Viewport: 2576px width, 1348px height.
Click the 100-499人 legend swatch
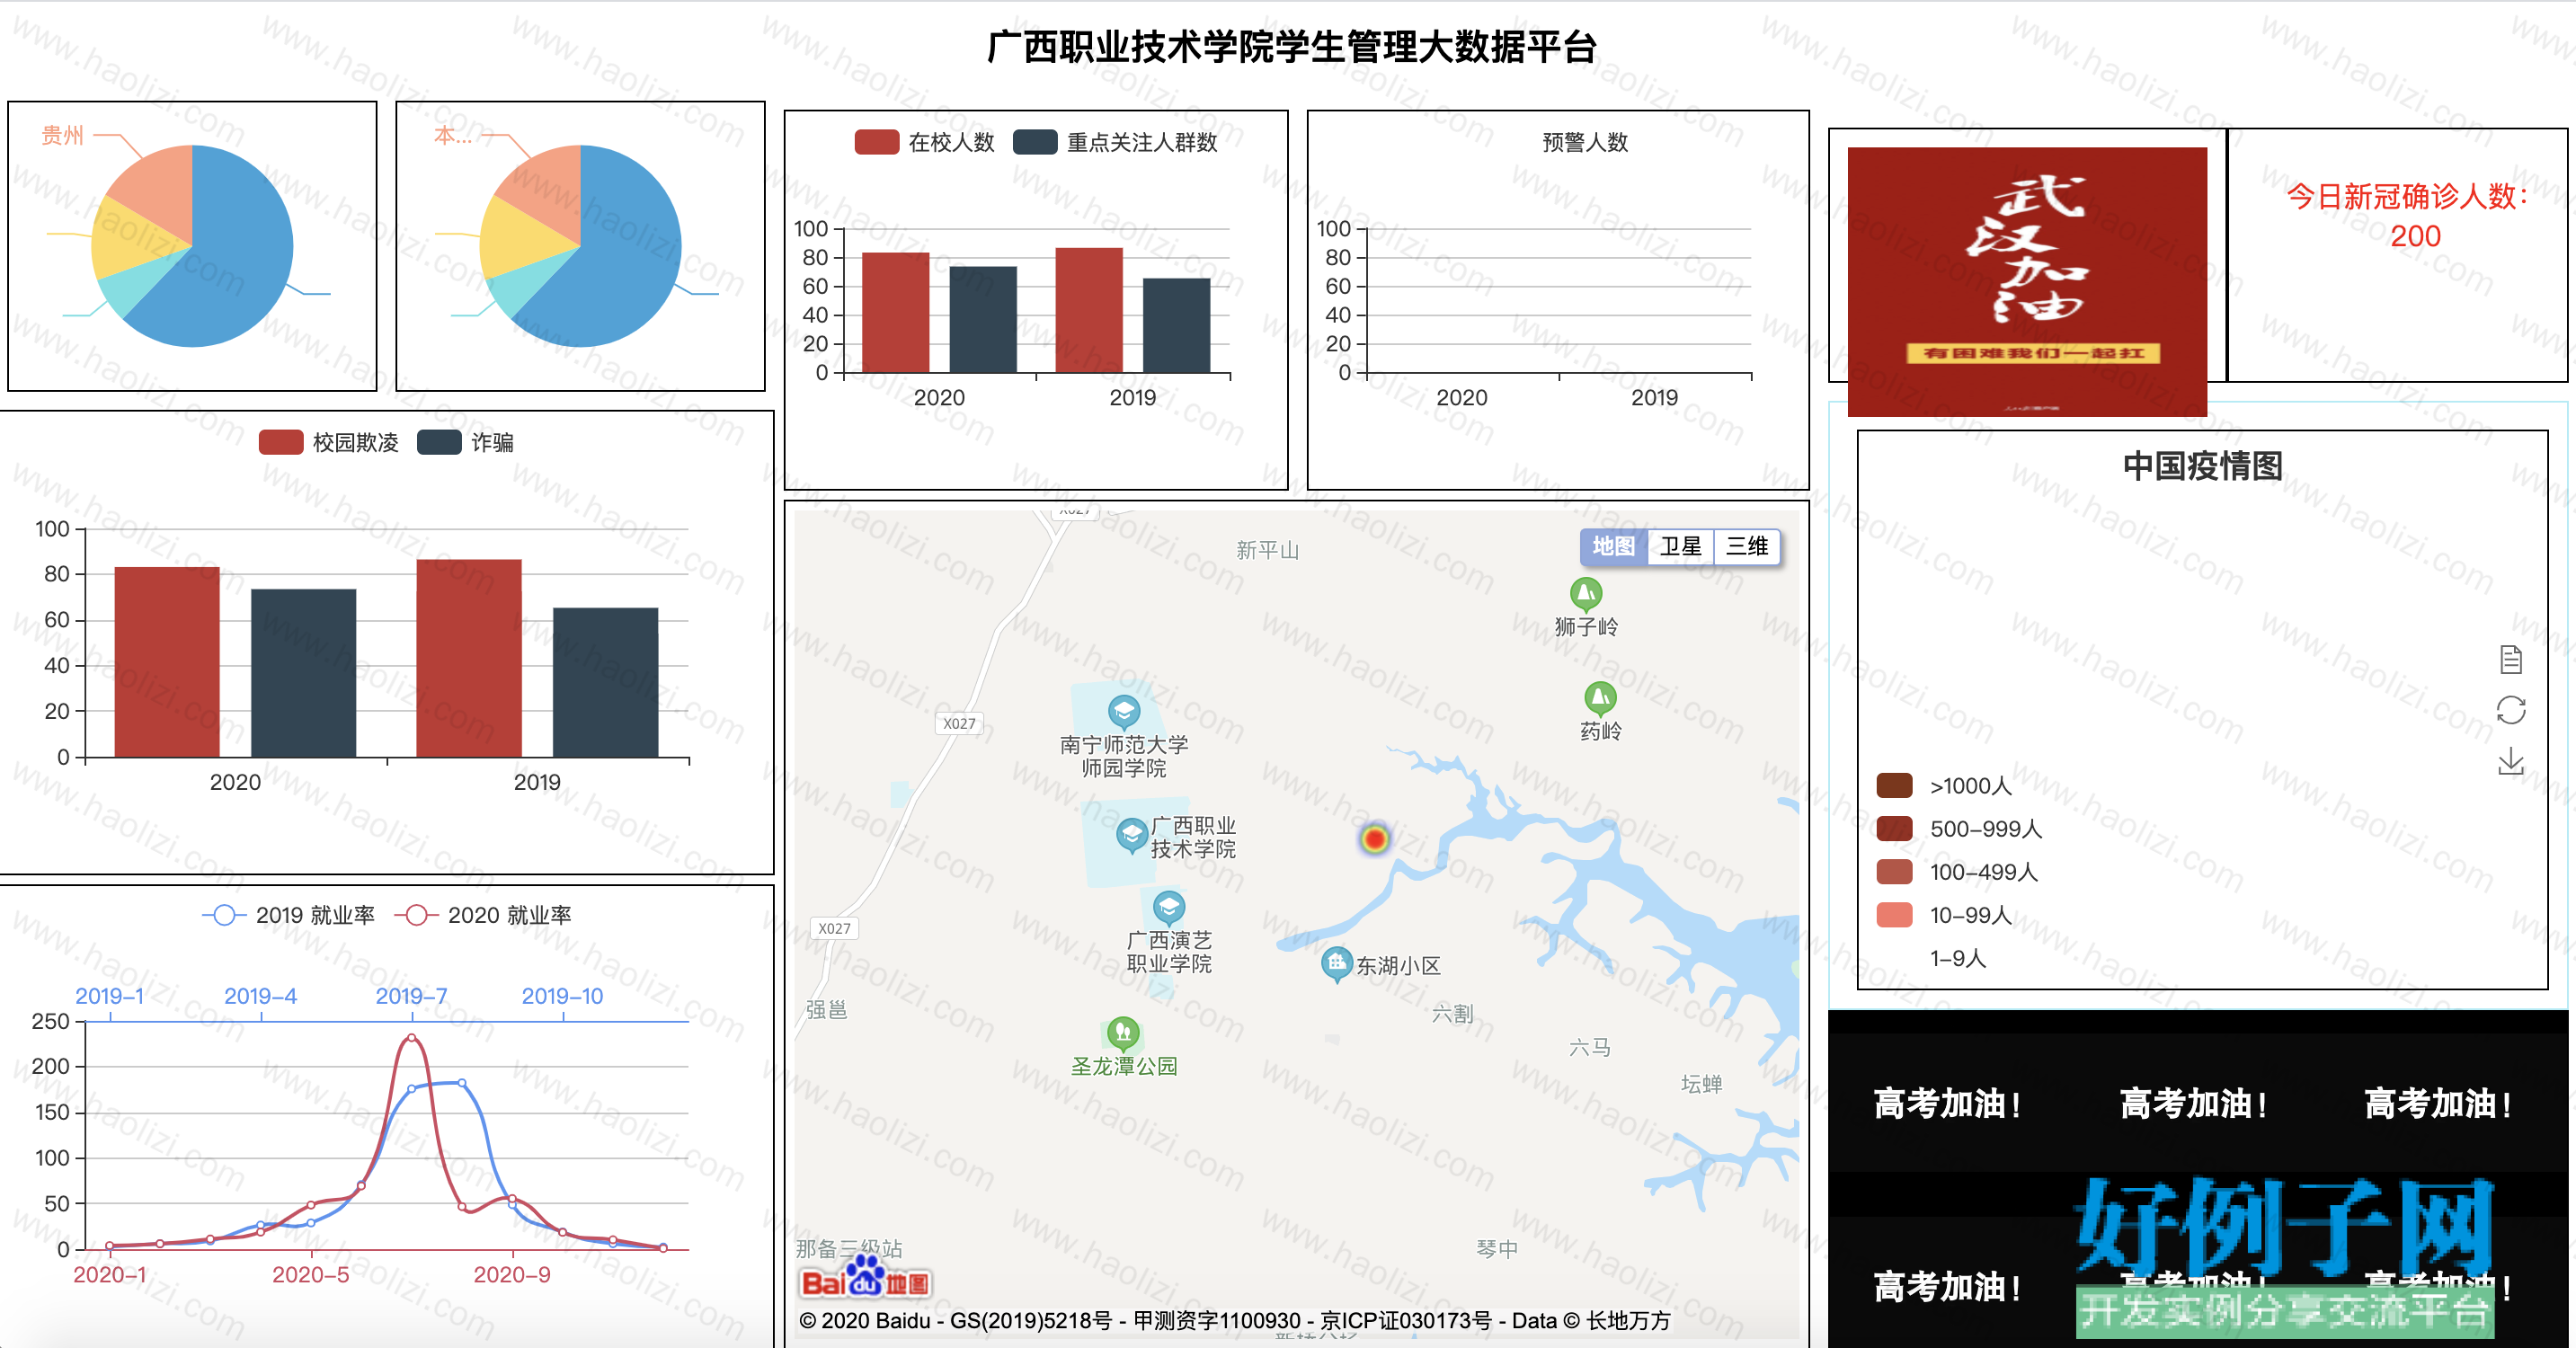coord(1894,872)
